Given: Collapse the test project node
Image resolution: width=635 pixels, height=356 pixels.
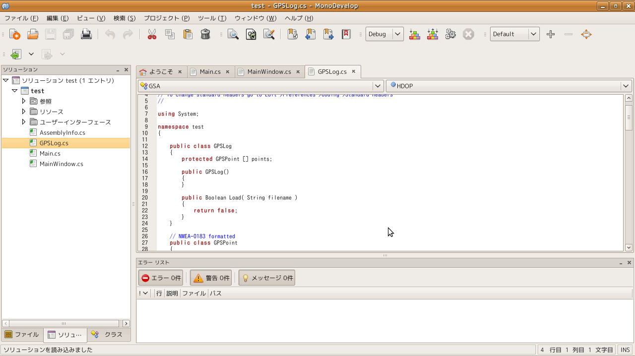Looking at the screenshot, I should pos(14,91).
